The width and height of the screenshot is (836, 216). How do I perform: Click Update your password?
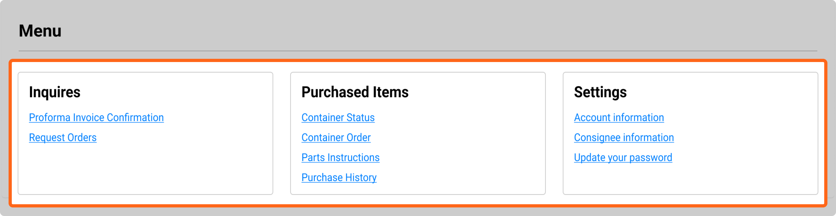[623, 158]
